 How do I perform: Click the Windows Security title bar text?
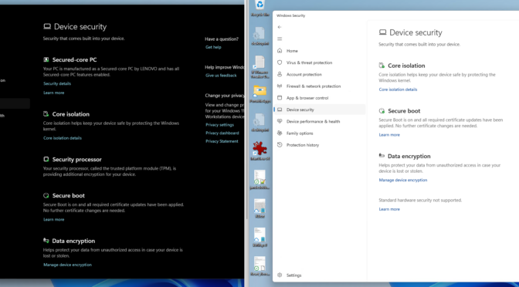tap(290, 15)
